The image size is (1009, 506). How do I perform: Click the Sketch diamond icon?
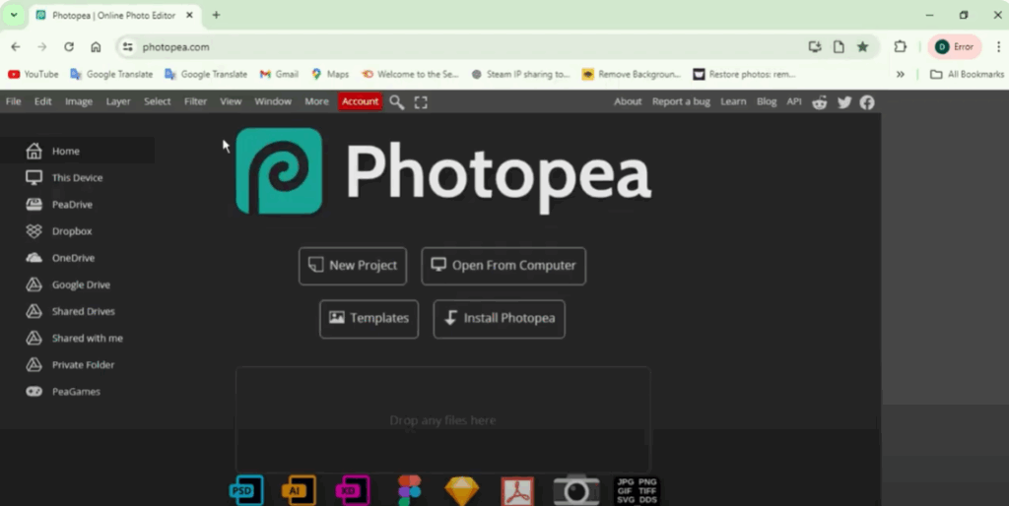click(x=462, y=491)
